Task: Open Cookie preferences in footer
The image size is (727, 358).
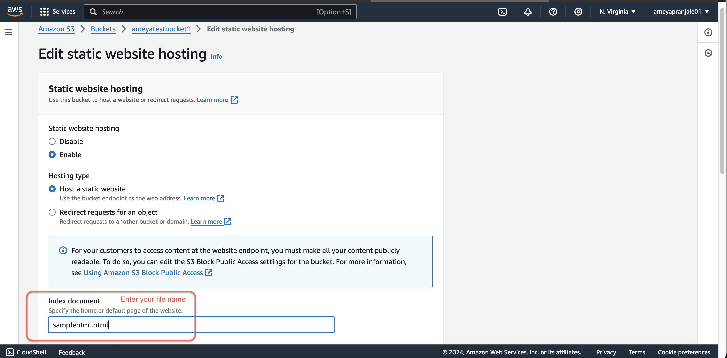Action: tap(684, 352)
